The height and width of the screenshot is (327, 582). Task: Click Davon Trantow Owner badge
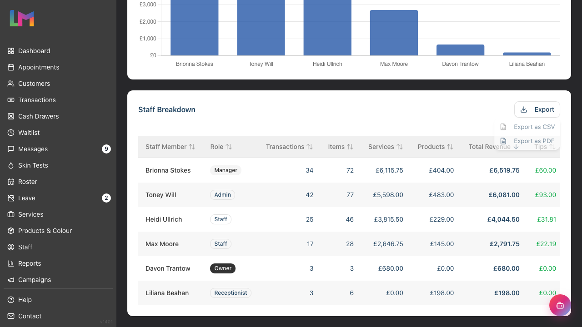click(x=223, y=268)
